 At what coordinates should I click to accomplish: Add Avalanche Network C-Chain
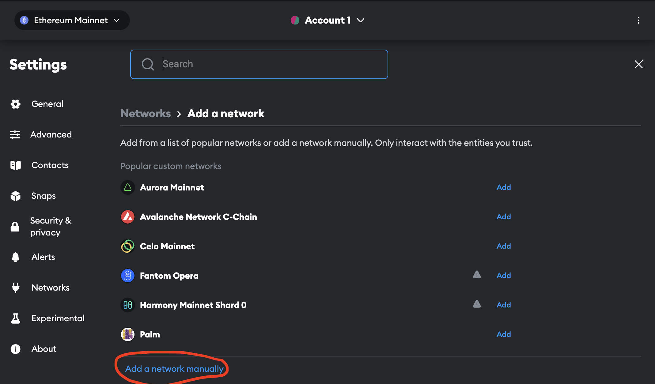(x=504, y=217)
